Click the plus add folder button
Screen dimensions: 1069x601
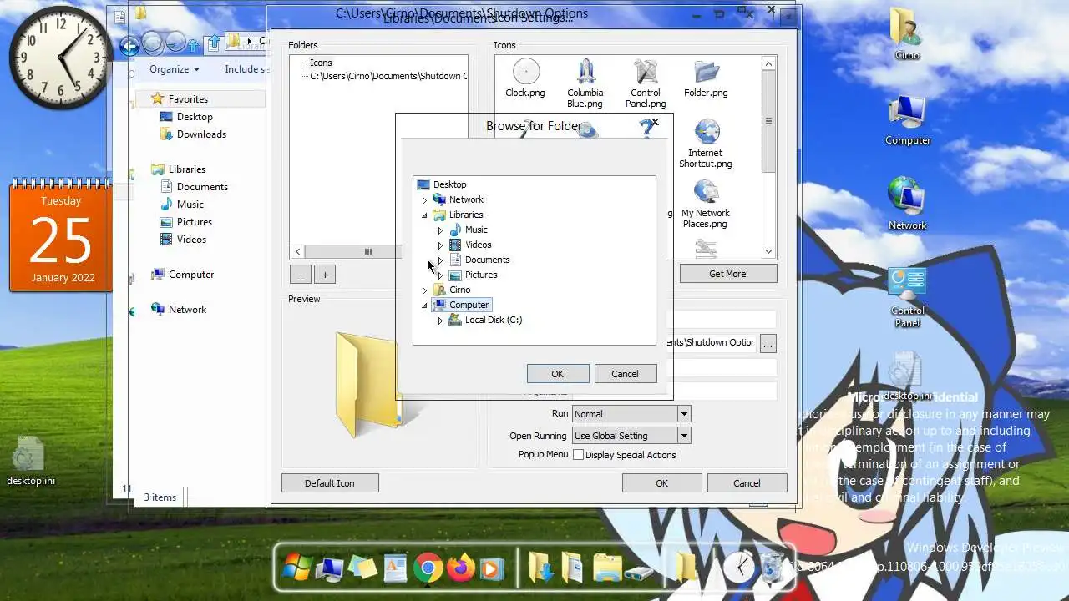tap(325, 274)
